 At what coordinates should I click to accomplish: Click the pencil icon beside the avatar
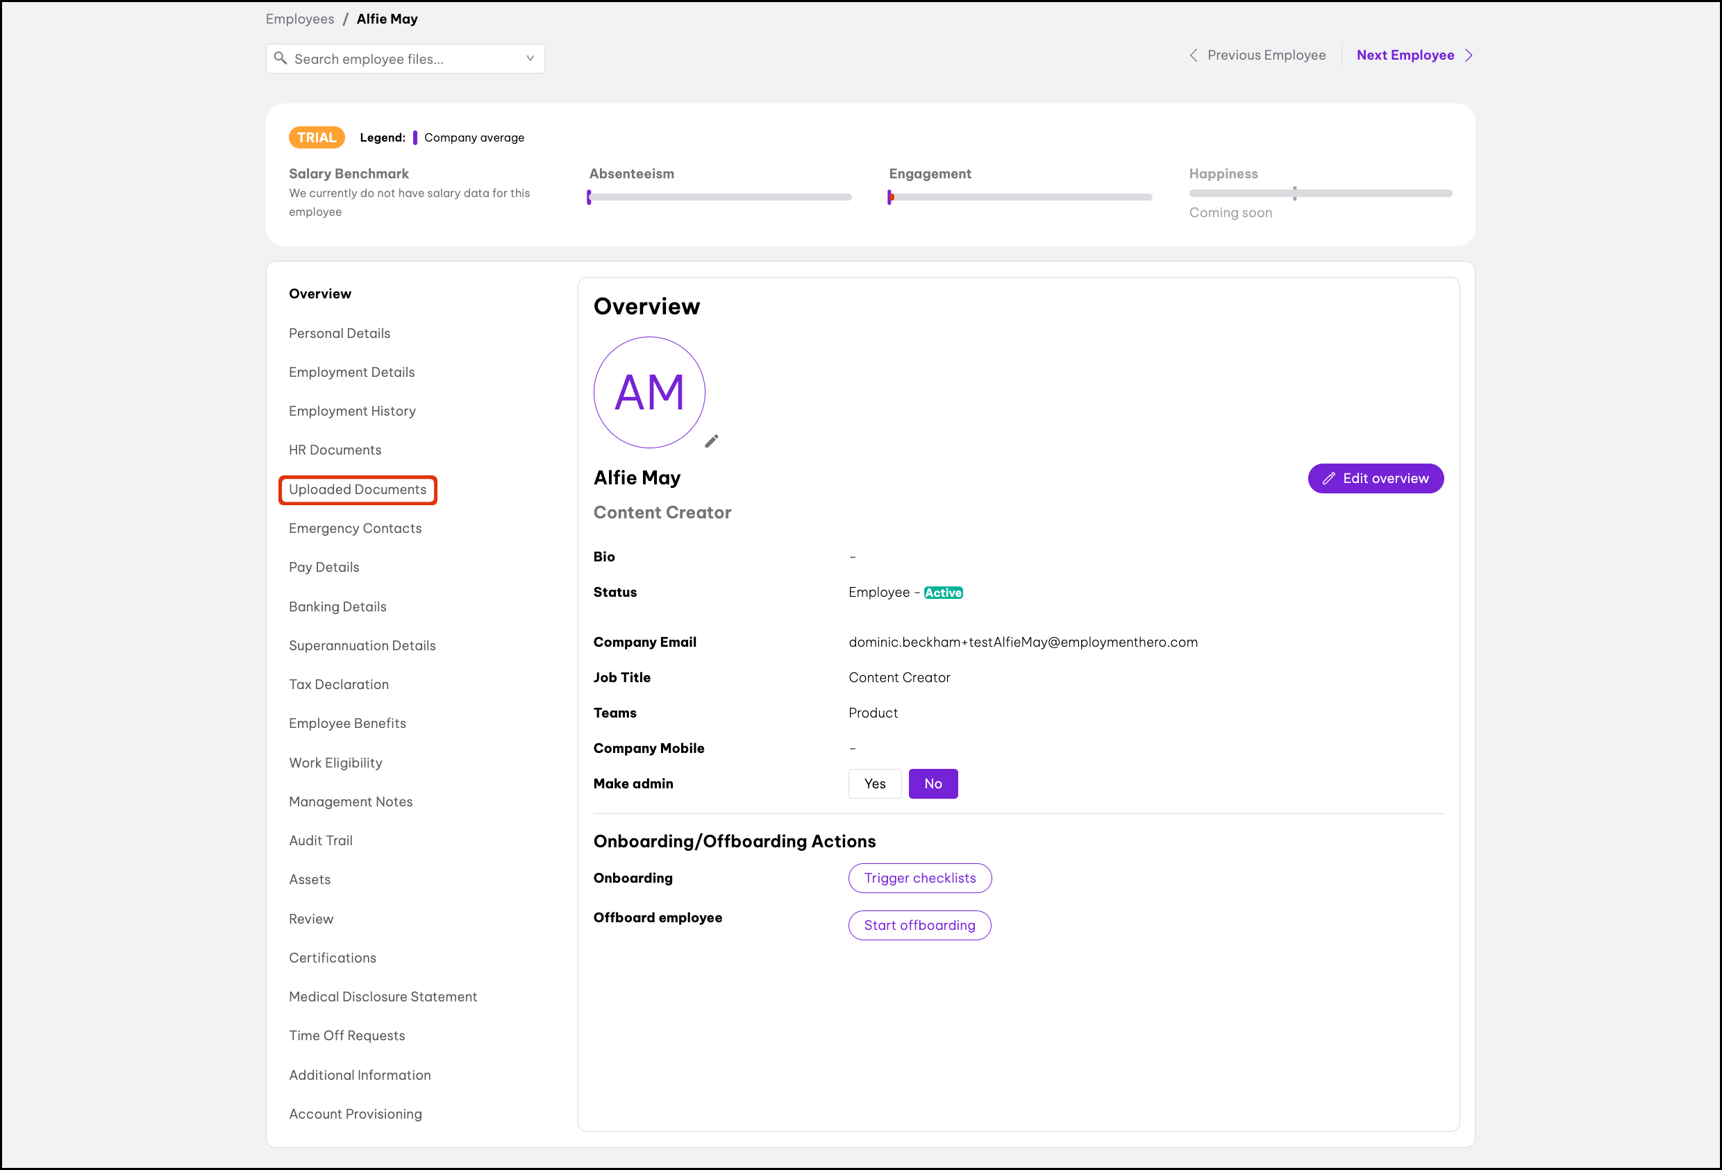pyautogui.click(x=711, y=441)
